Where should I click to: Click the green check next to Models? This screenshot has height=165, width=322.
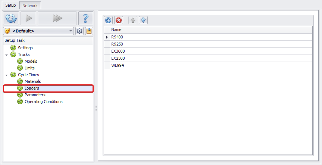pyautogui.click(x=20, y=61)
